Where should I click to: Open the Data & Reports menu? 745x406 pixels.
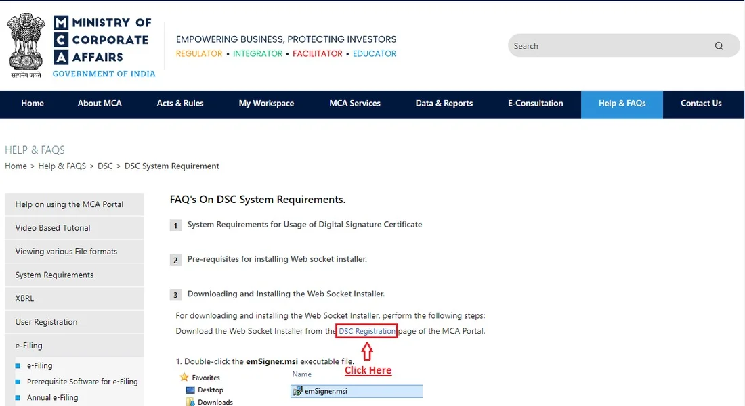tap(444, 103)
